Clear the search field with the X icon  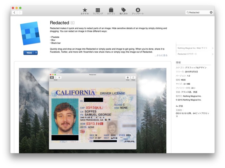point(211,13)
